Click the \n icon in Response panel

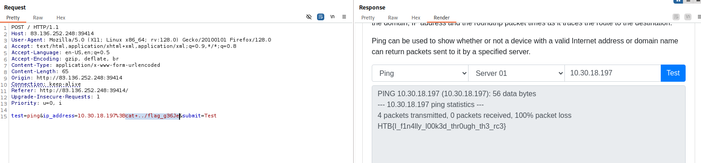[687, 17]
